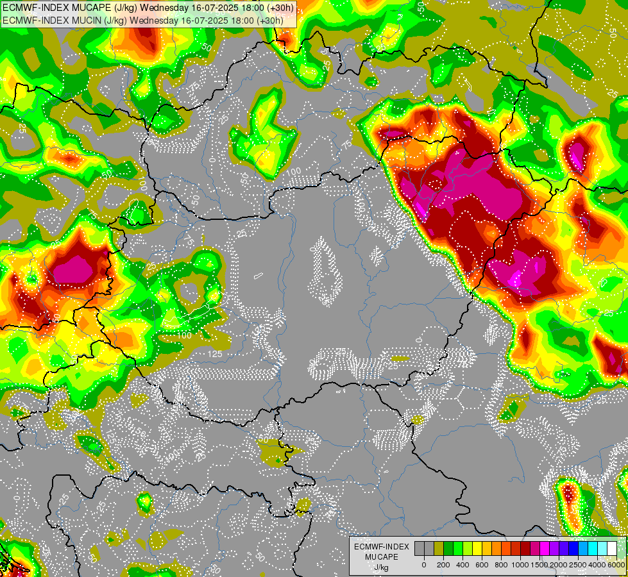The height and width of the screenshot is (577, 628).
Task: Click the pale cyan swatch right of 4000
Action: click(x=603, y=549)
